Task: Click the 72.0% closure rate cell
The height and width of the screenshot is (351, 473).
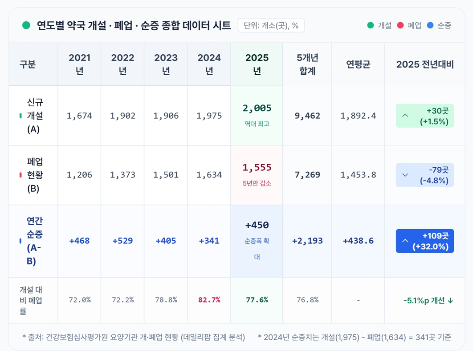Action: pos(79,300)
